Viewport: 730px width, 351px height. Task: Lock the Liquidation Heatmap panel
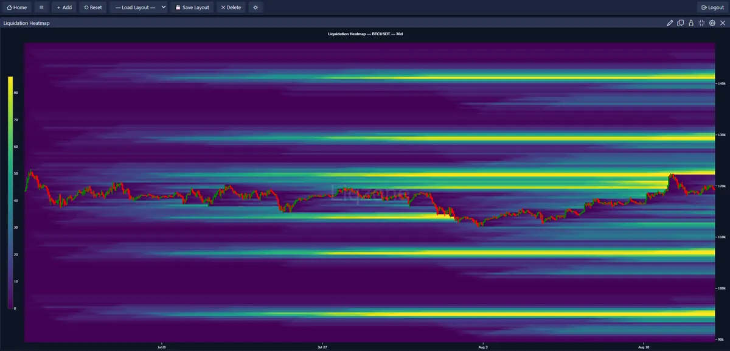pos(690,23)
